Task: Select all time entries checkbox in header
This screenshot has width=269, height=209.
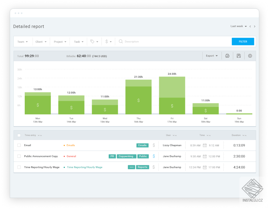Action: (x=19, y=135)
